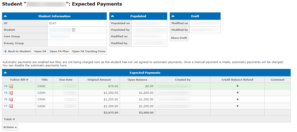Go back using Back to Student button
The height and width of the screenshot is (132, 297).
[x=17, y=51]
